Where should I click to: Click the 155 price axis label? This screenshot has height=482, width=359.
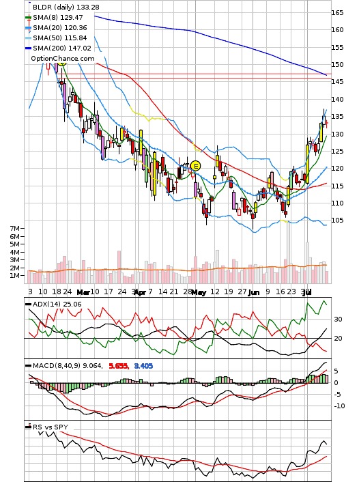point(337,48)
